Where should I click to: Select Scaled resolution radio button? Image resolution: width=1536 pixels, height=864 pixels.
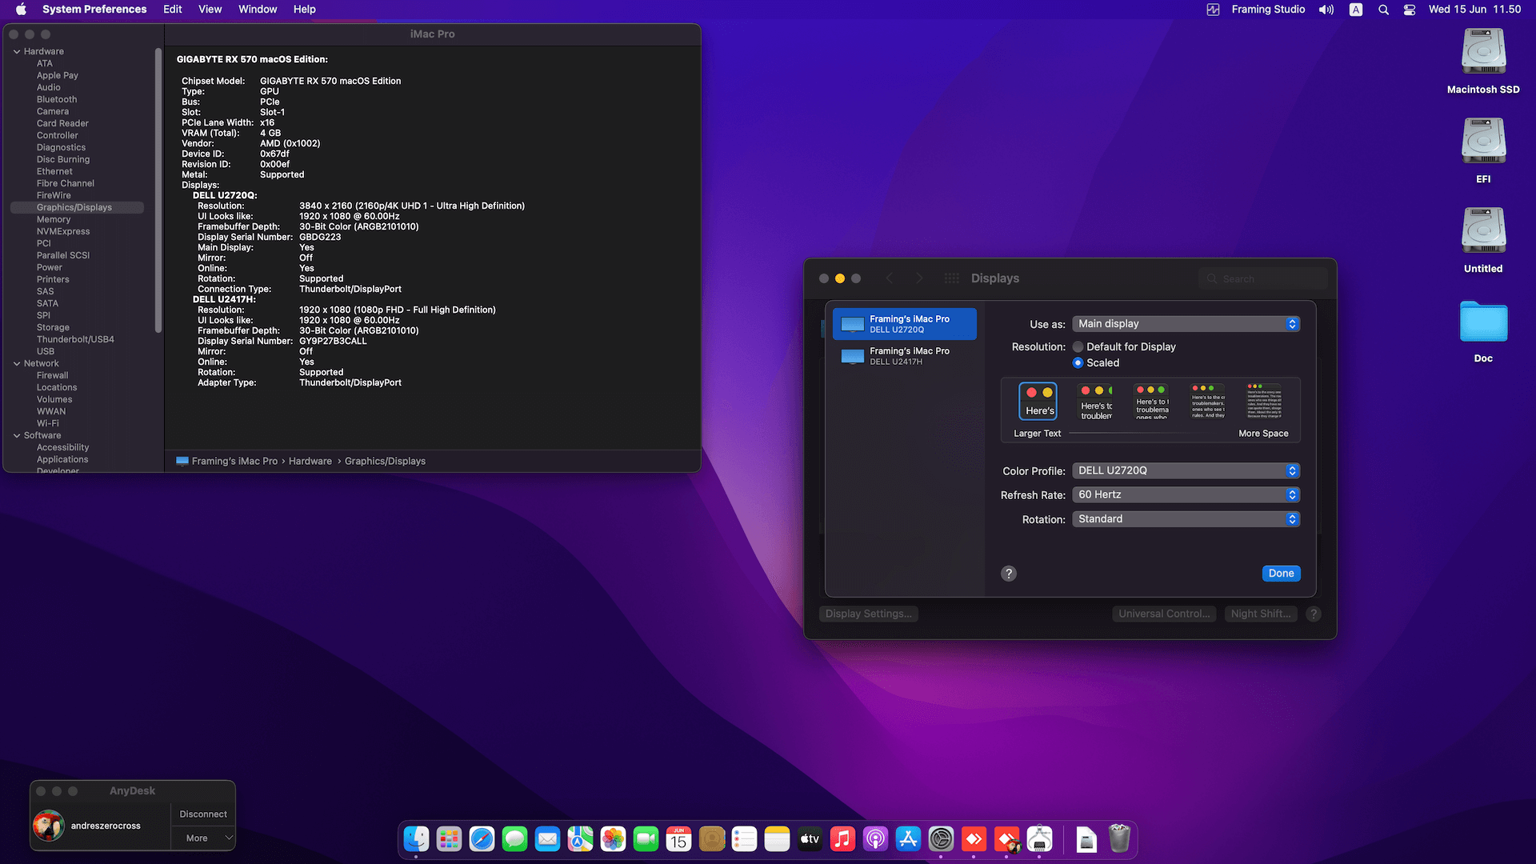1078,362
